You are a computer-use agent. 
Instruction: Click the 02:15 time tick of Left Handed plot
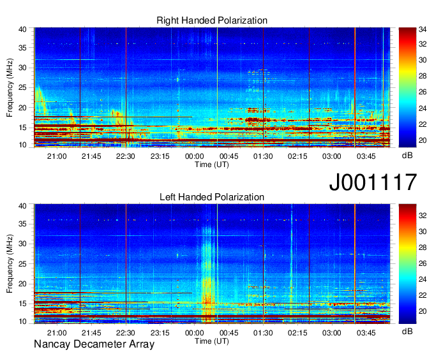point(297,333)
